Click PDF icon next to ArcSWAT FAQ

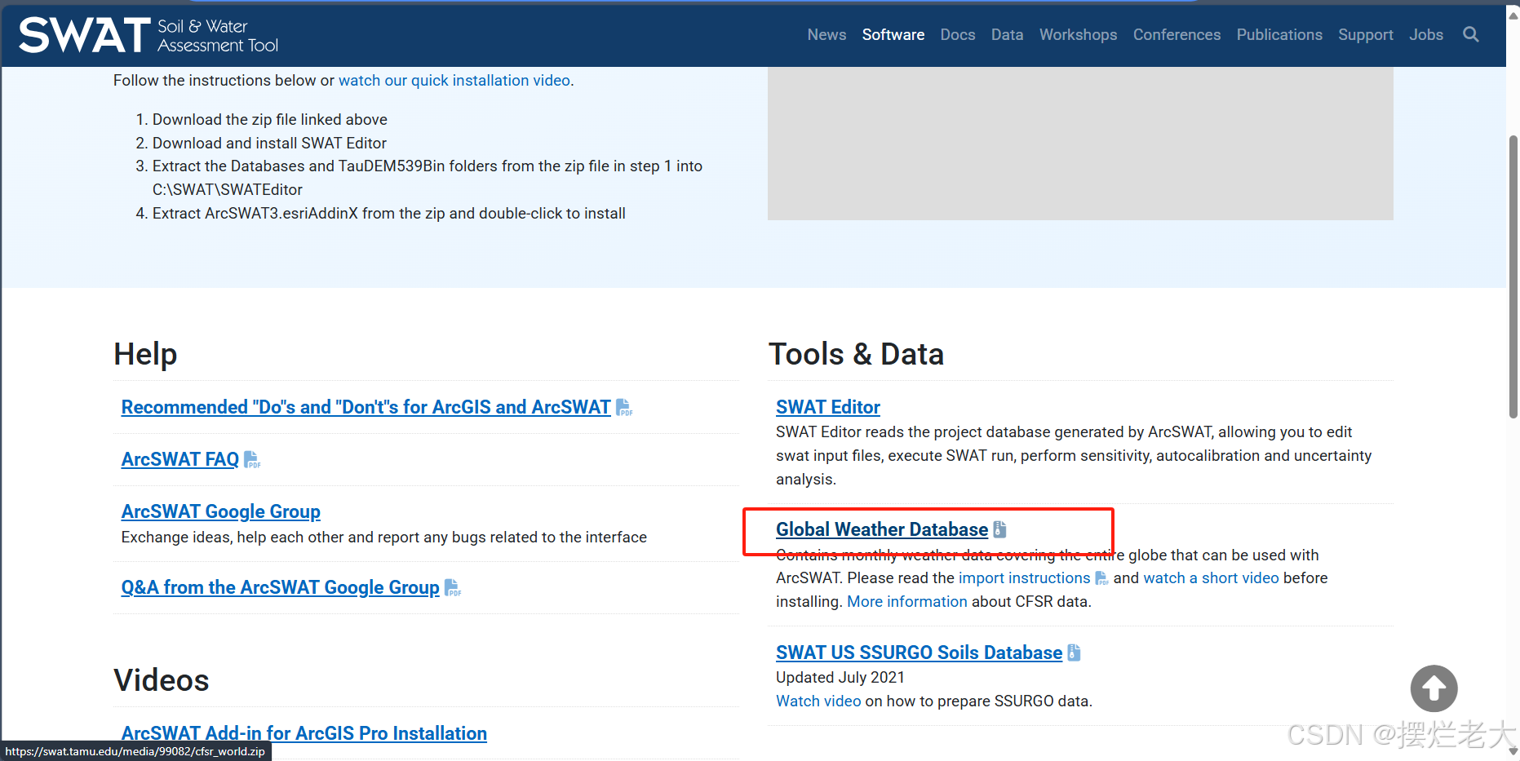(252, 459)
